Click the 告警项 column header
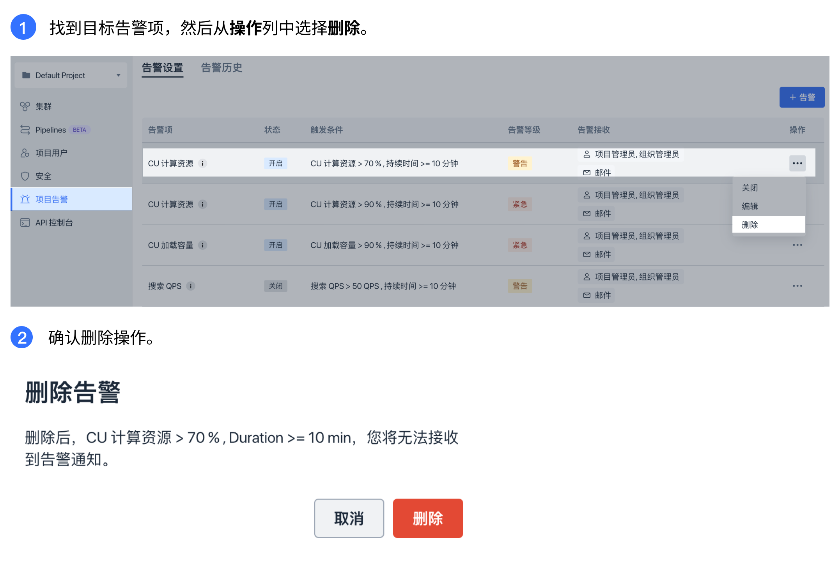This screenshot has width=840, height=568. (x=160, y=130)
